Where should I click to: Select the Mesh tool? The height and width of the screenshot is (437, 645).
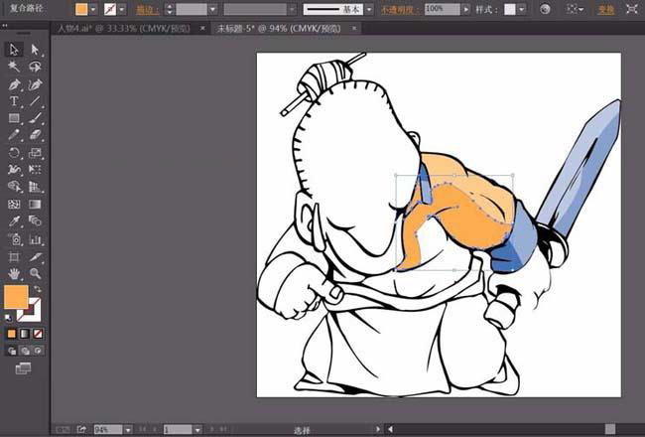(x=14, y=204)
